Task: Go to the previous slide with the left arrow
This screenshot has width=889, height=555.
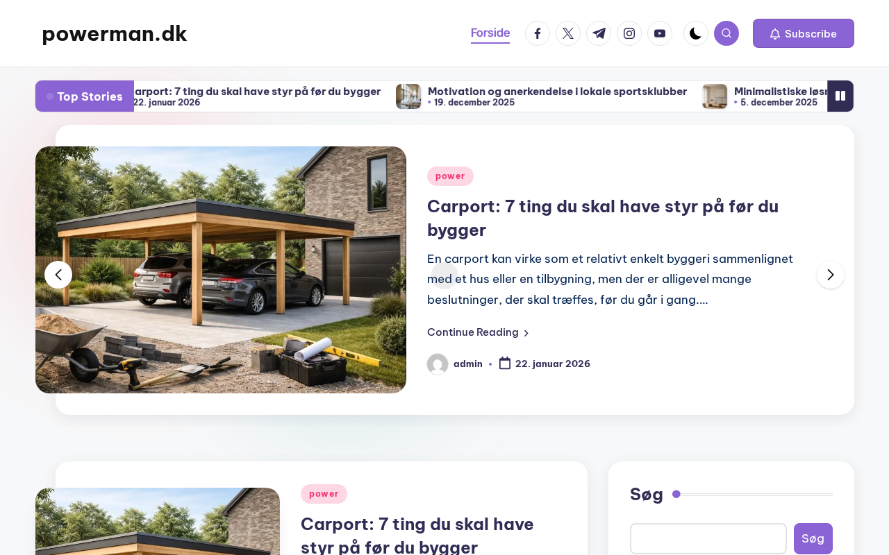Action: pyautogui.click(x=58, y=275)
